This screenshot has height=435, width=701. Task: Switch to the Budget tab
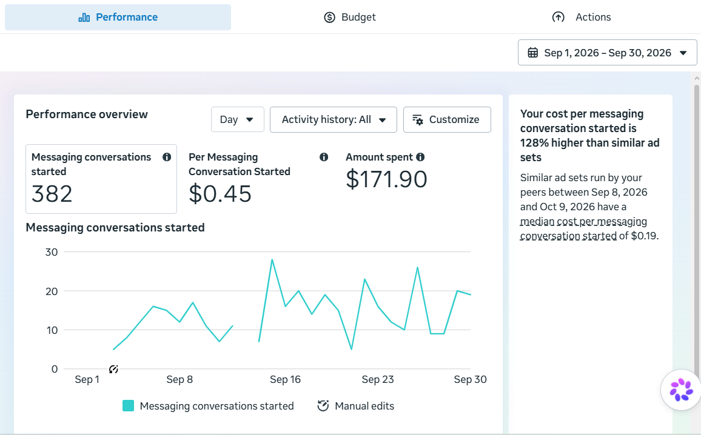point(350,18)
